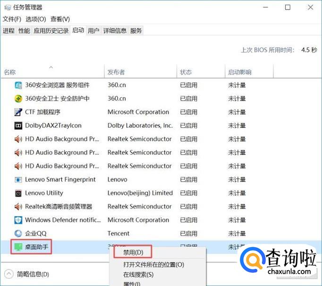Select the 桌面助手 row name
Screen dimensions: 322x286
point(36,247)
